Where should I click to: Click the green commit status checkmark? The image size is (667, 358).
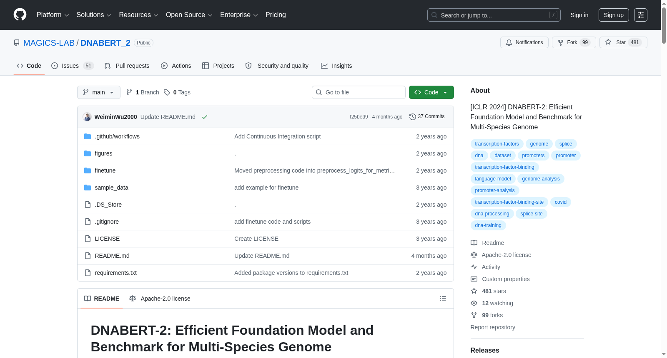(205, 117)
